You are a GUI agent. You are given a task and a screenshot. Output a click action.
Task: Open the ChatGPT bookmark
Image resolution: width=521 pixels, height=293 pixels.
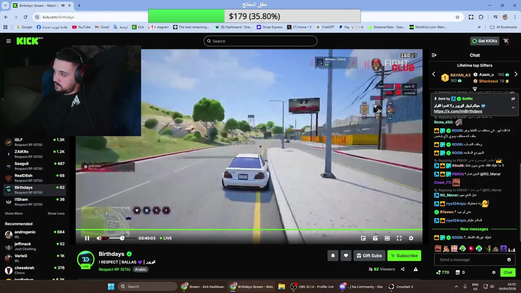(325, 27)
